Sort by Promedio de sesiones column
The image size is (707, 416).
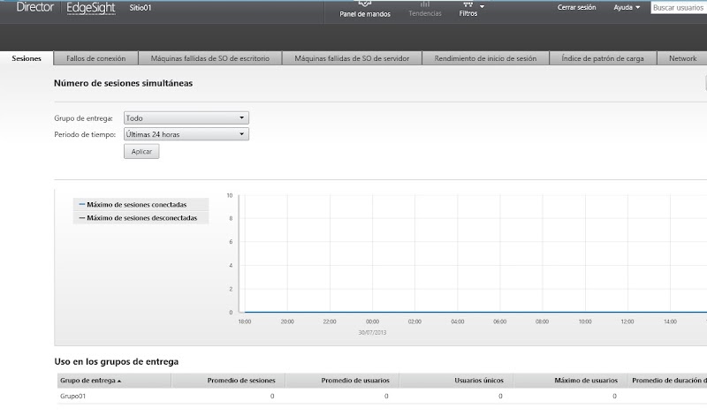[228, 381]
